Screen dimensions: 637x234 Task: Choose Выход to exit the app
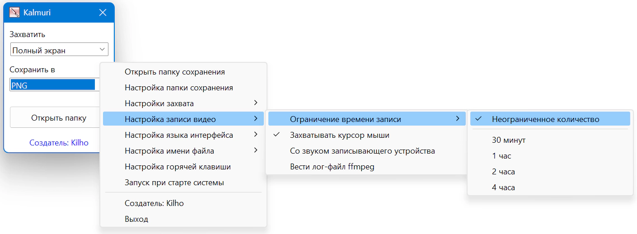click(183, 219)
